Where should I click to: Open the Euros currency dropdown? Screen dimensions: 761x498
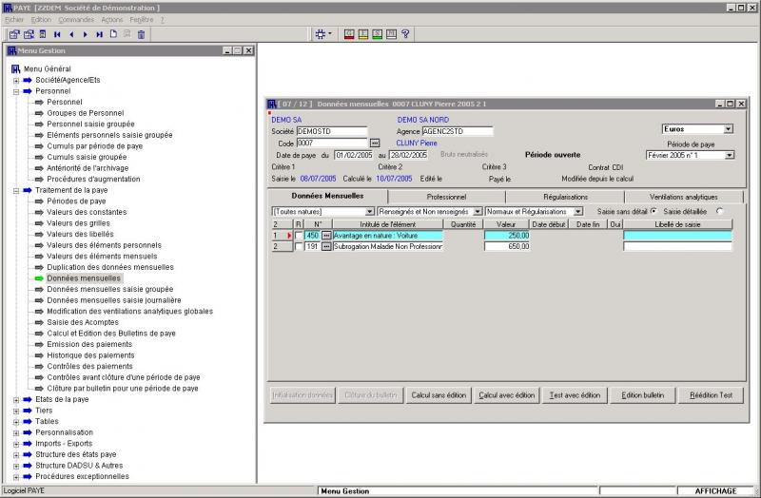[x=728, y=128]
